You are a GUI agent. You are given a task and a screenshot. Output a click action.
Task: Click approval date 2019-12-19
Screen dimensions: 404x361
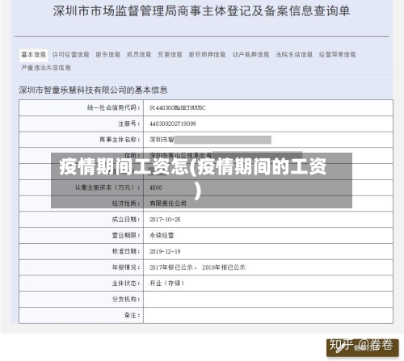click(x=165, y=251)
